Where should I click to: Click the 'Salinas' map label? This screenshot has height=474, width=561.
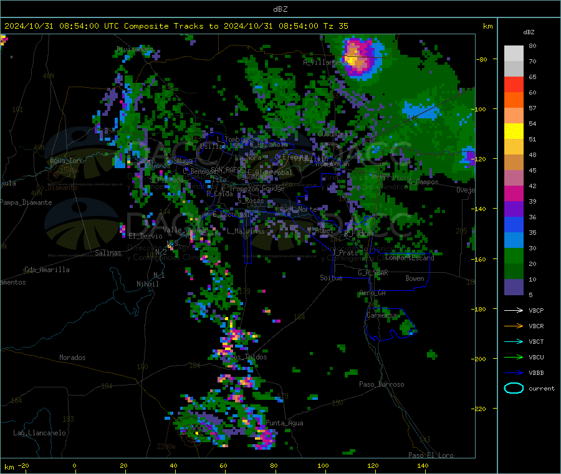coord(108,253)
